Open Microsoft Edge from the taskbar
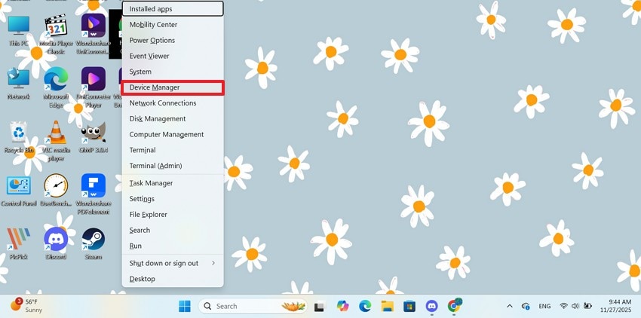Image resolution: width=641 pixels, height=318 pixels. (x=365, y=306)
